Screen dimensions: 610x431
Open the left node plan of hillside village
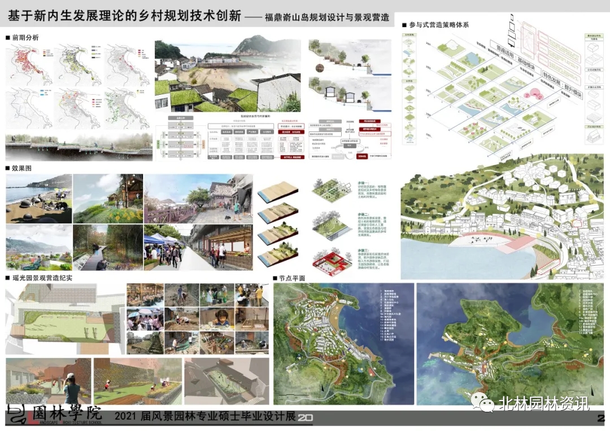(x=343, y=344)
